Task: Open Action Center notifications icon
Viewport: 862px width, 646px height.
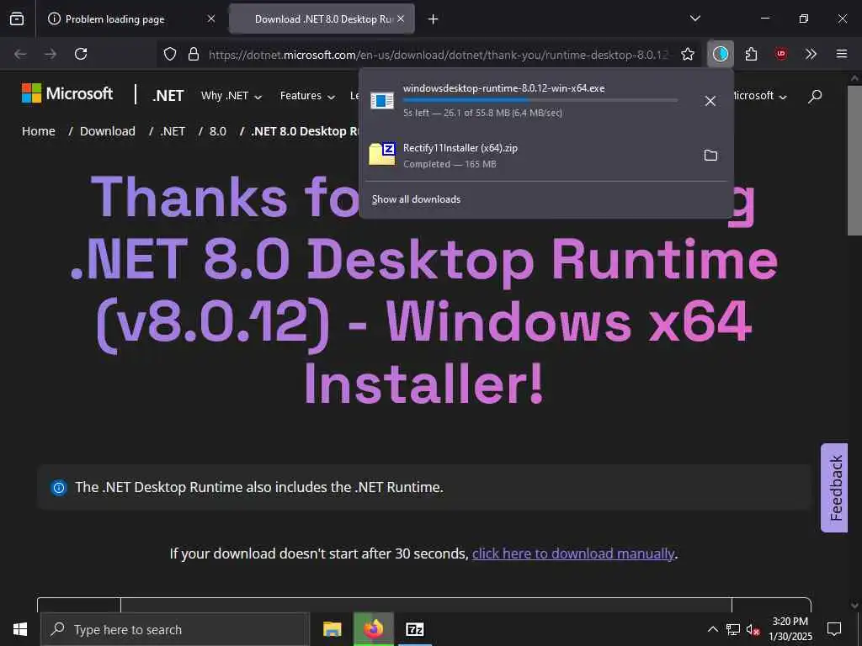Action: tap(834, 629)
